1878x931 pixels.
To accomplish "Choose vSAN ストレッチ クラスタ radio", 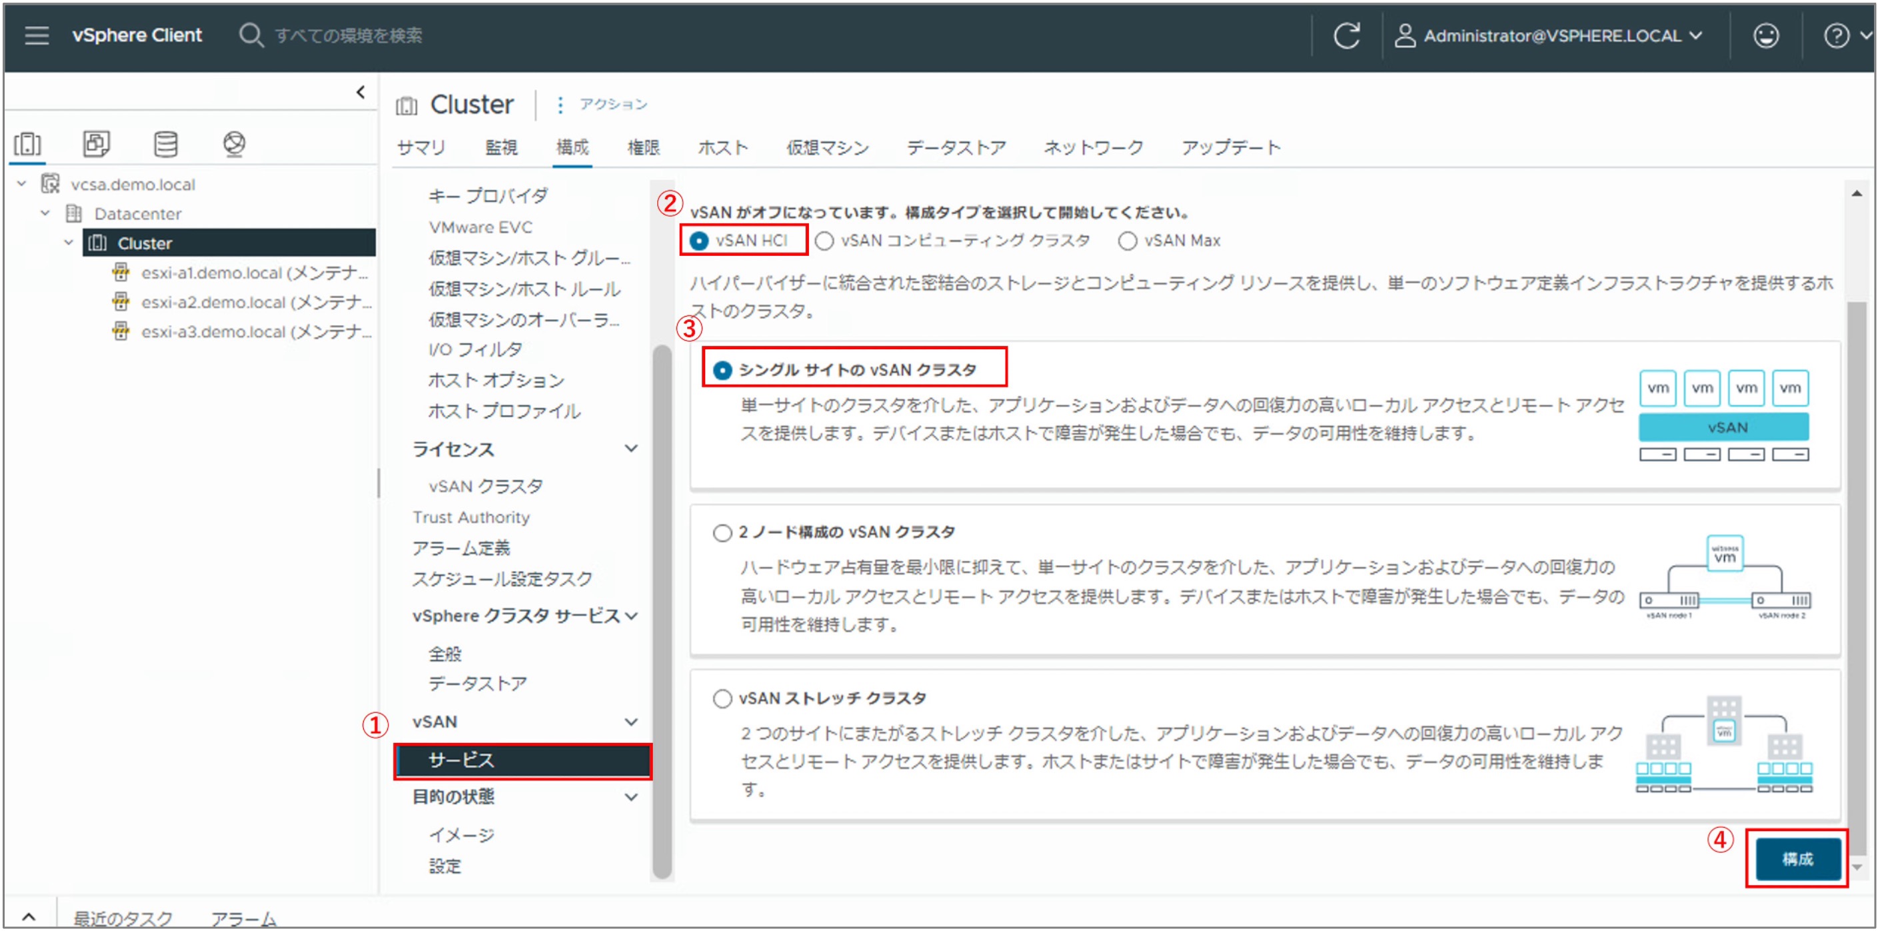I will click(722, 699).
